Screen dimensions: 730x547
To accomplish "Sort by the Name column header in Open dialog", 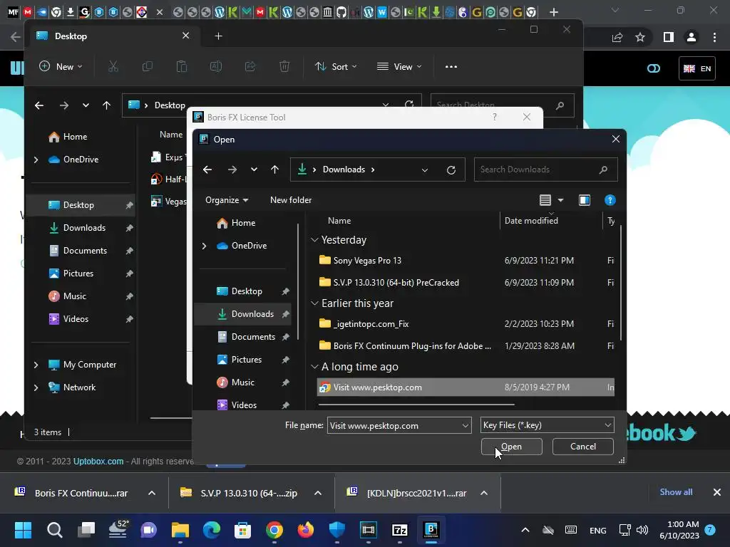I will pyautogui.click(x=339, y=221).
